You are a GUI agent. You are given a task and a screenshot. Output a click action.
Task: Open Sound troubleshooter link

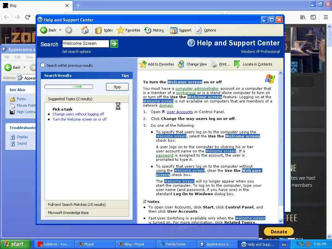tap(22, 143)
